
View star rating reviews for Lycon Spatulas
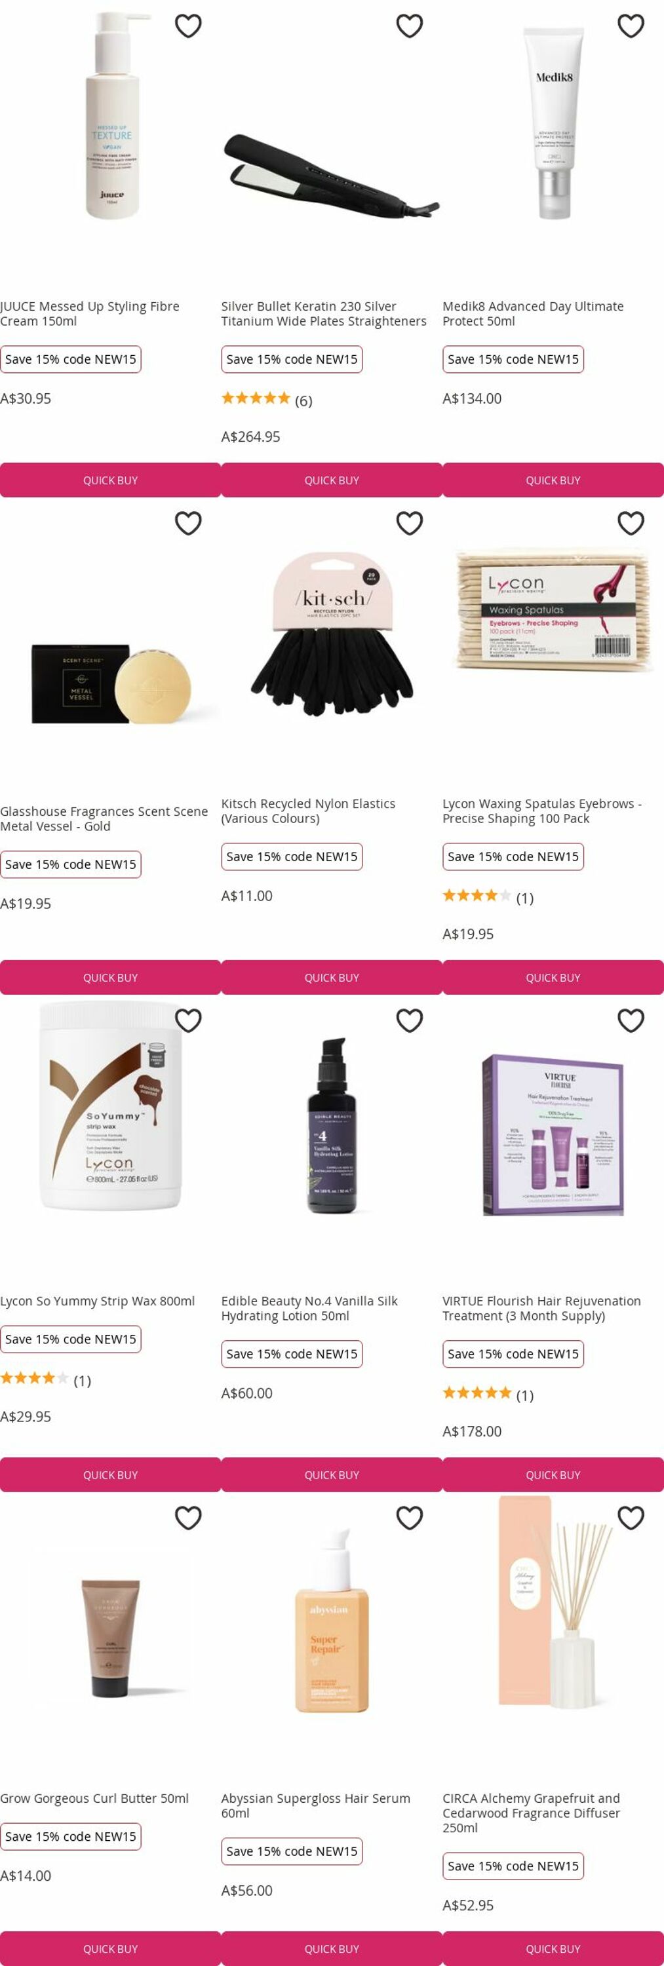488,896
